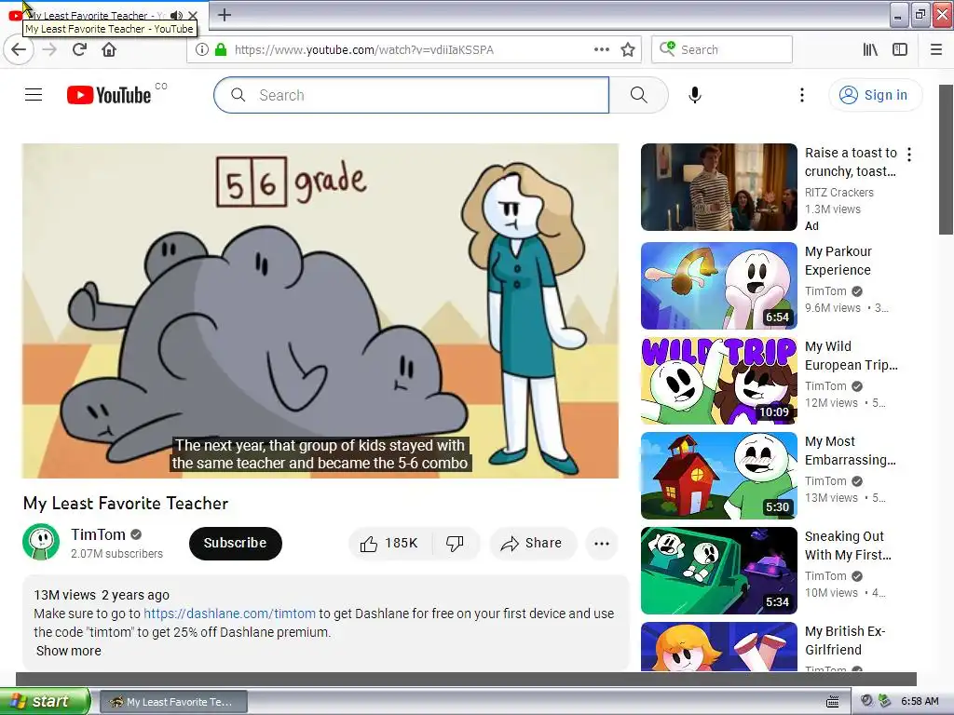Click the horizontal scrollbar at page bottom
This screenshot has width=954, height=715.
[x=466, y=679]
